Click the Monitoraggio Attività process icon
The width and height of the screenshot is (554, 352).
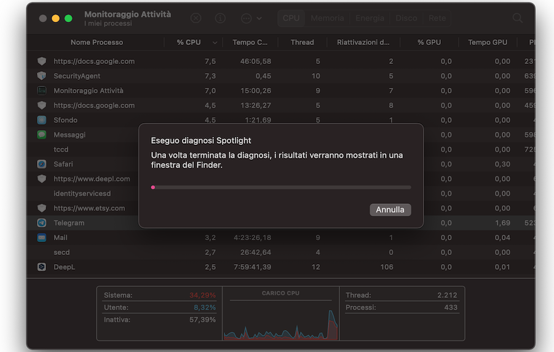click(42, 91)
